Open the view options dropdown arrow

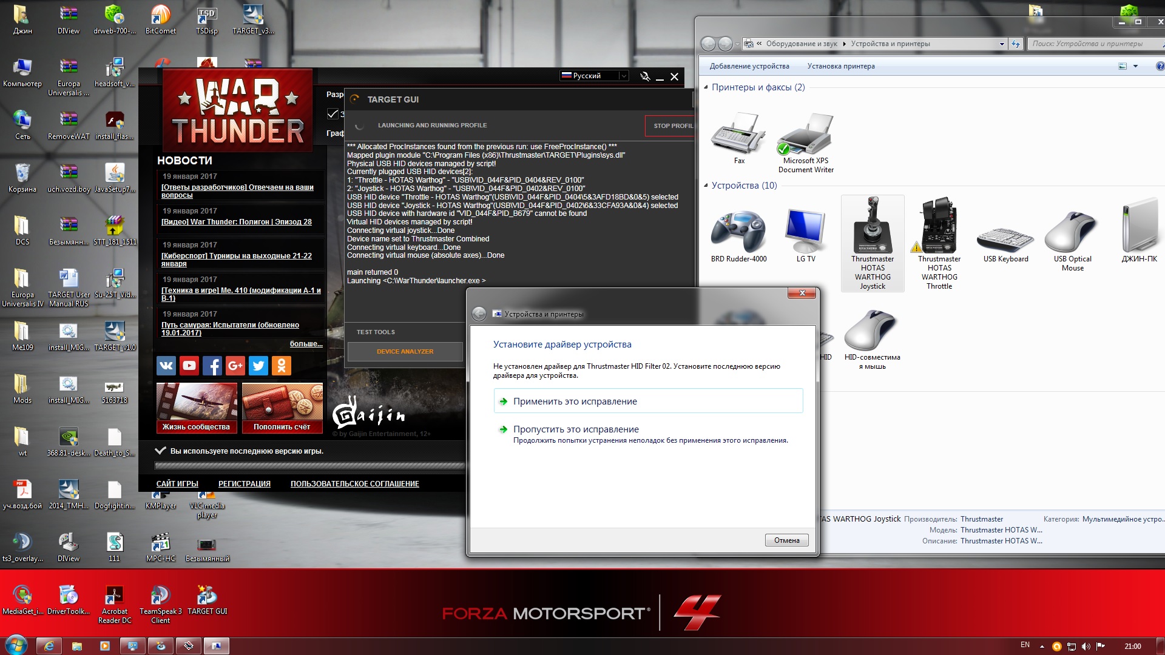[x=1135, y=66]
